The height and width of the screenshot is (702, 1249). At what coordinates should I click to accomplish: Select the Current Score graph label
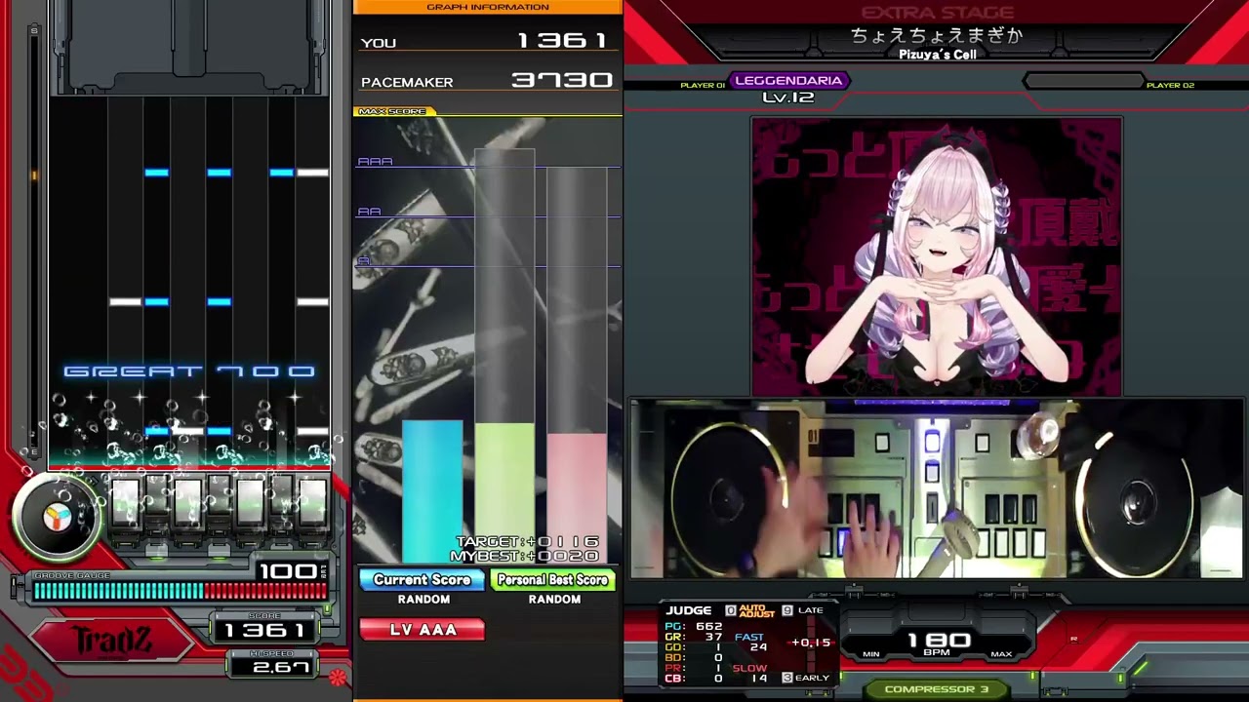tap(422, 579)
